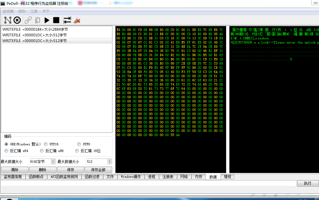Switch to the 监视器信息 tab

13,177
